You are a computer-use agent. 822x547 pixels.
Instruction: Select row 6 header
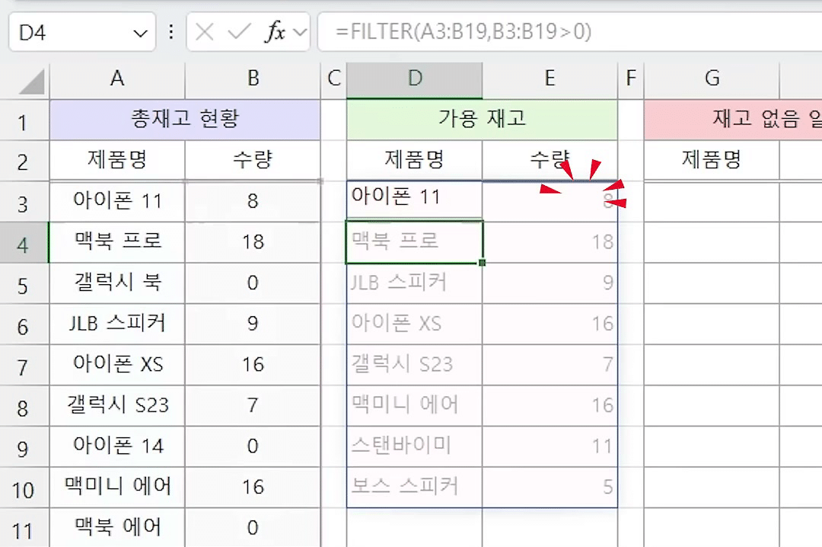click(x=24, y=325)
